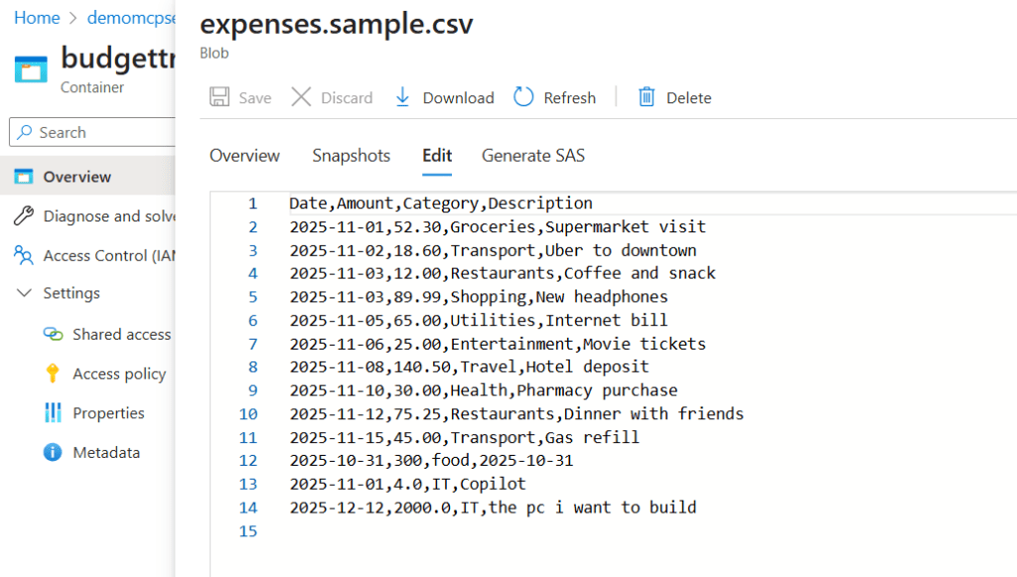This screenshot has height=577, width=1017.
Task: Collapse the Settings section chevron
Action: tap(24, 293)
